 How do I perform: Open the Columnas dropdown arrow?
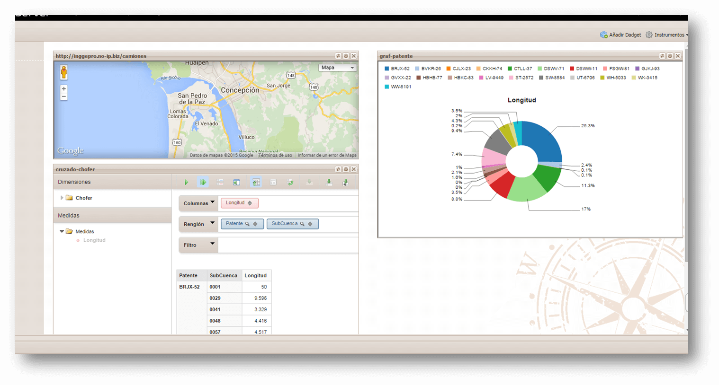[212, 202]
